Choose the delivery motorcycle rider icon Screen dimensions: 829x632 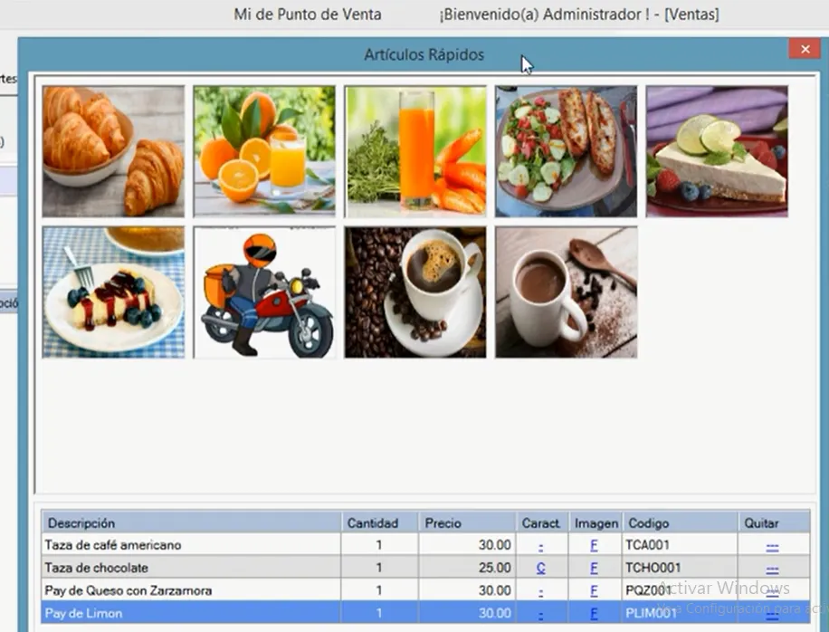tap(264, 292)
